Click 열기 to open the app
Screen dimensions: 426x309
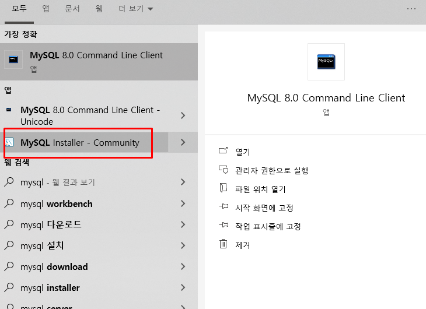click(x=243, y=152)
